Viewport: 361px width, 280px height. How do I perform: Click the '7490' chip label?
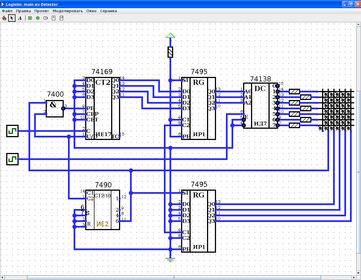[104, 185]
